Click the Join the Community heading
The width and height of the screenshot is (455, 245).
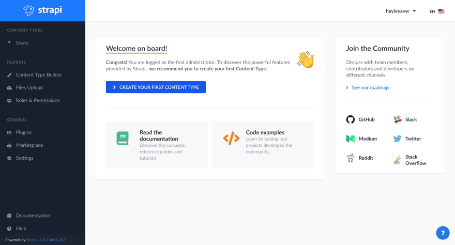tap(377, 49)
